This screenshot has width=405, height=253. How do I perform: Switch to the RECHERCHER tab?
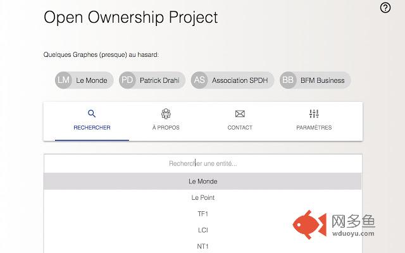pos(92,121)
